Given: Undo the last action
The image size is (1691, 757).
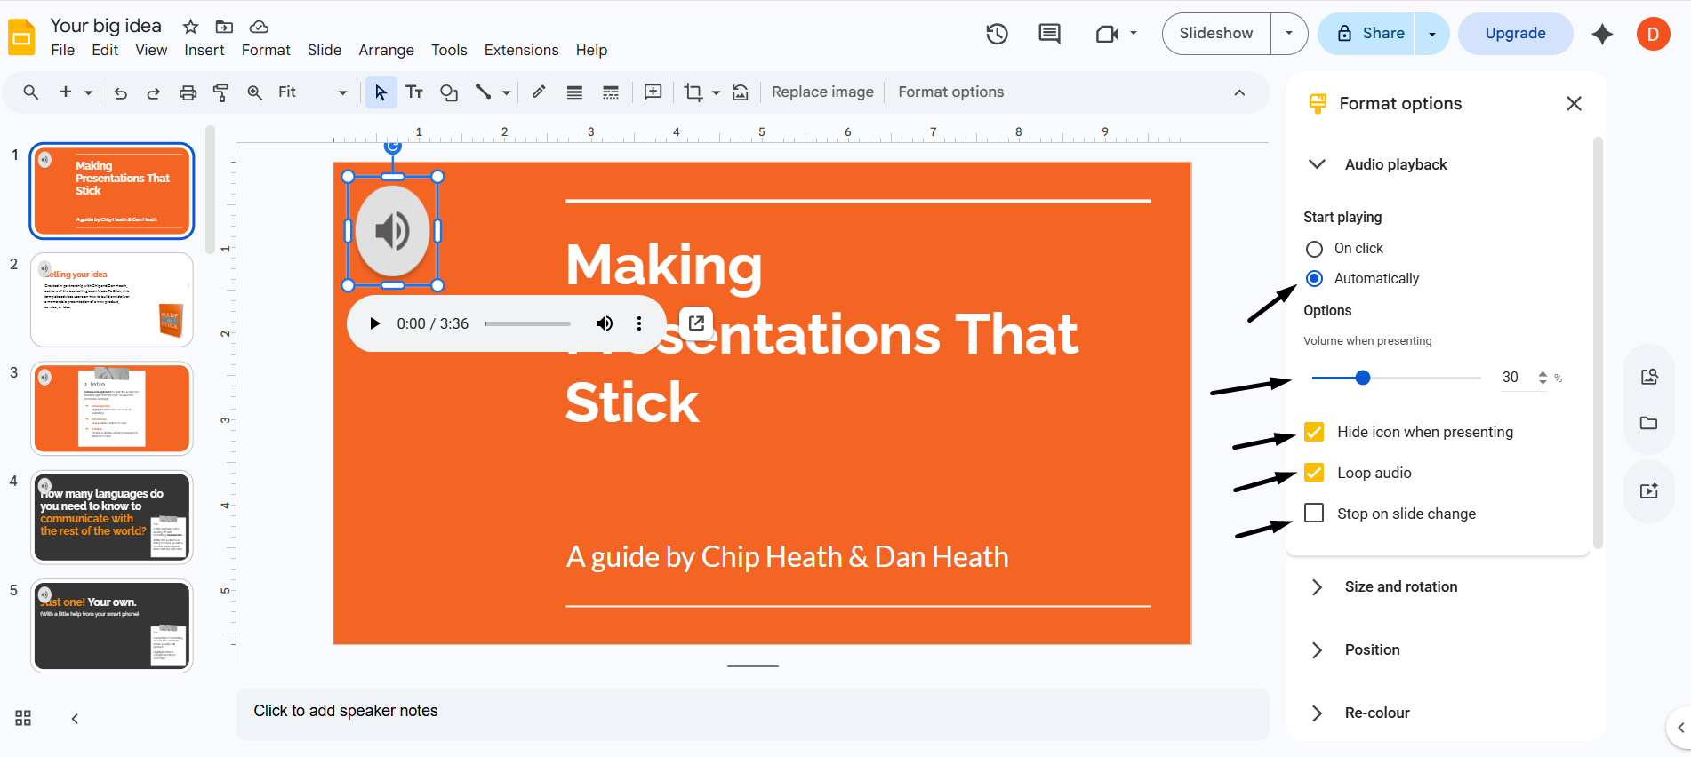Looking at the screenshot, I should click(x=121, y=92).
